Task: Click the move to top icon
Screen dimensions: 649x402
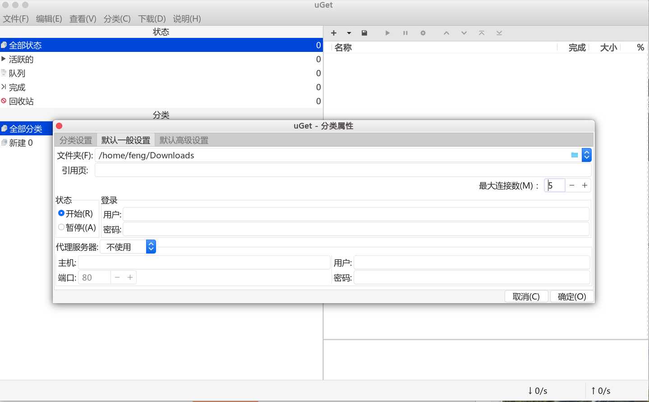Action: [482, 33]
